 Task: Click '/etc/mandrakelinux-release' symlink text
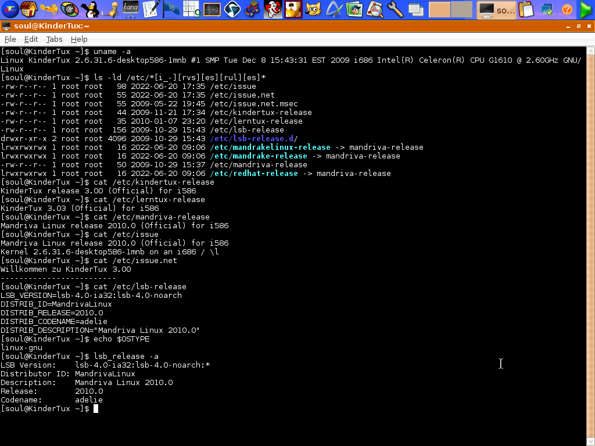(270, 148)
